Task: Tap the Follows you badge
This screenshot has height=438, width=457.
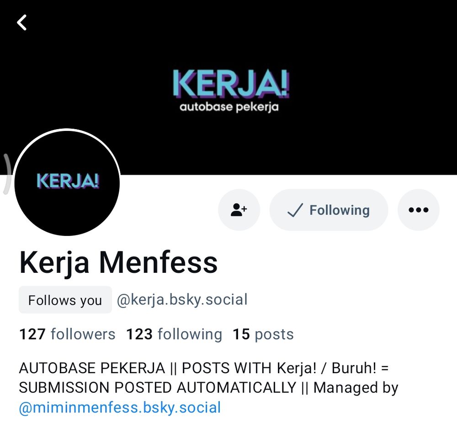Action: pos(65,300)
